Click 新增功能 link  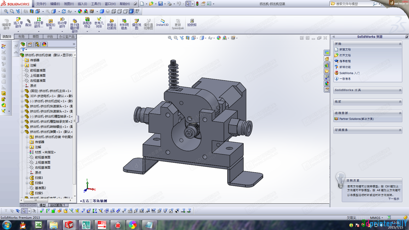click(x=345, y=67)
